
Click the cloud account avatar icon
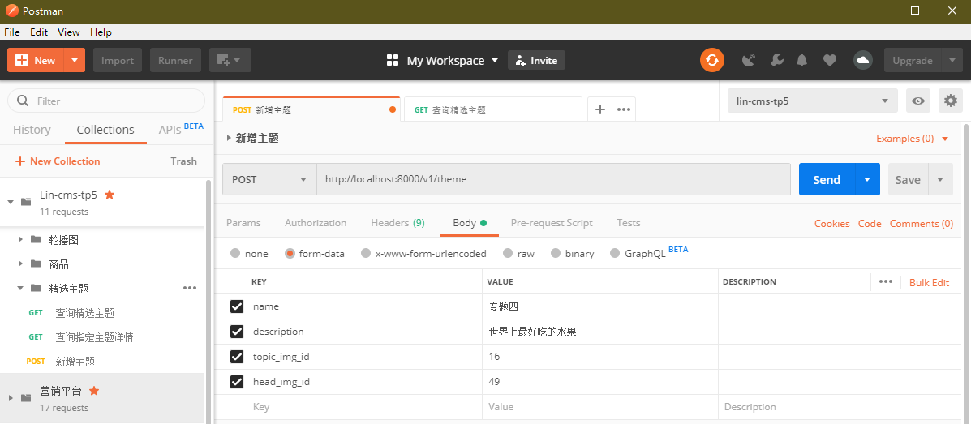click(862, 60)
